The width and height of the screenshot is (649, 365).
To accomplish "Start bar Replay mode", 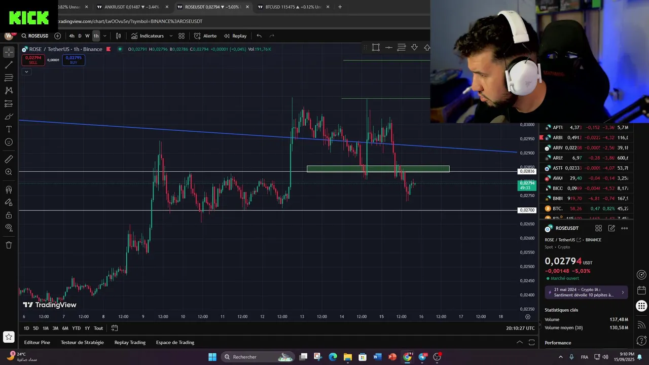I will click(235, 36).
